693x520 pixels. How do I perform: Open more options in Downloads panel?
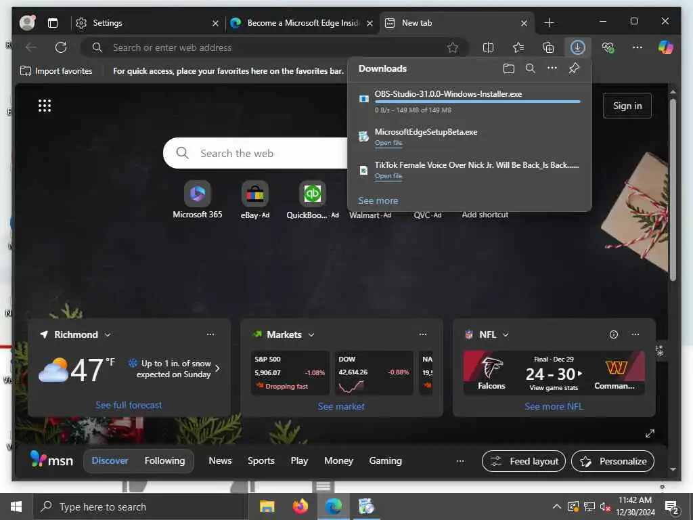click(x=552, y=68)
